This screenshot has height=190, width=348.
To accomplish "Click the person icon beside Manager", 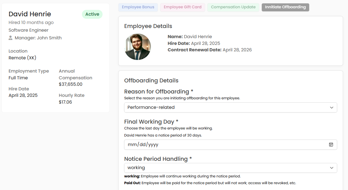I will coord(10,38).
